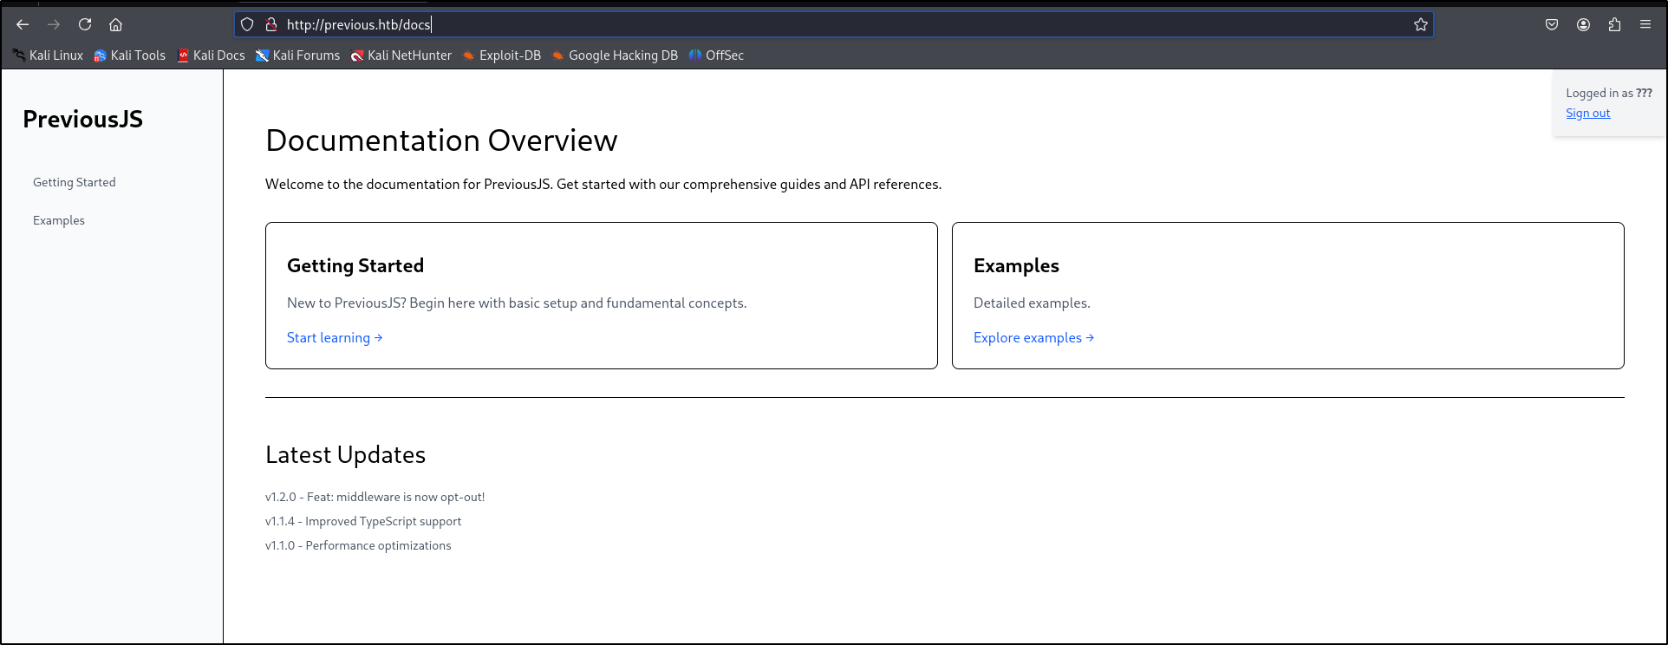Open the Kali Tools bookmark
This screenshot has width=1668, height=645.
130,55
